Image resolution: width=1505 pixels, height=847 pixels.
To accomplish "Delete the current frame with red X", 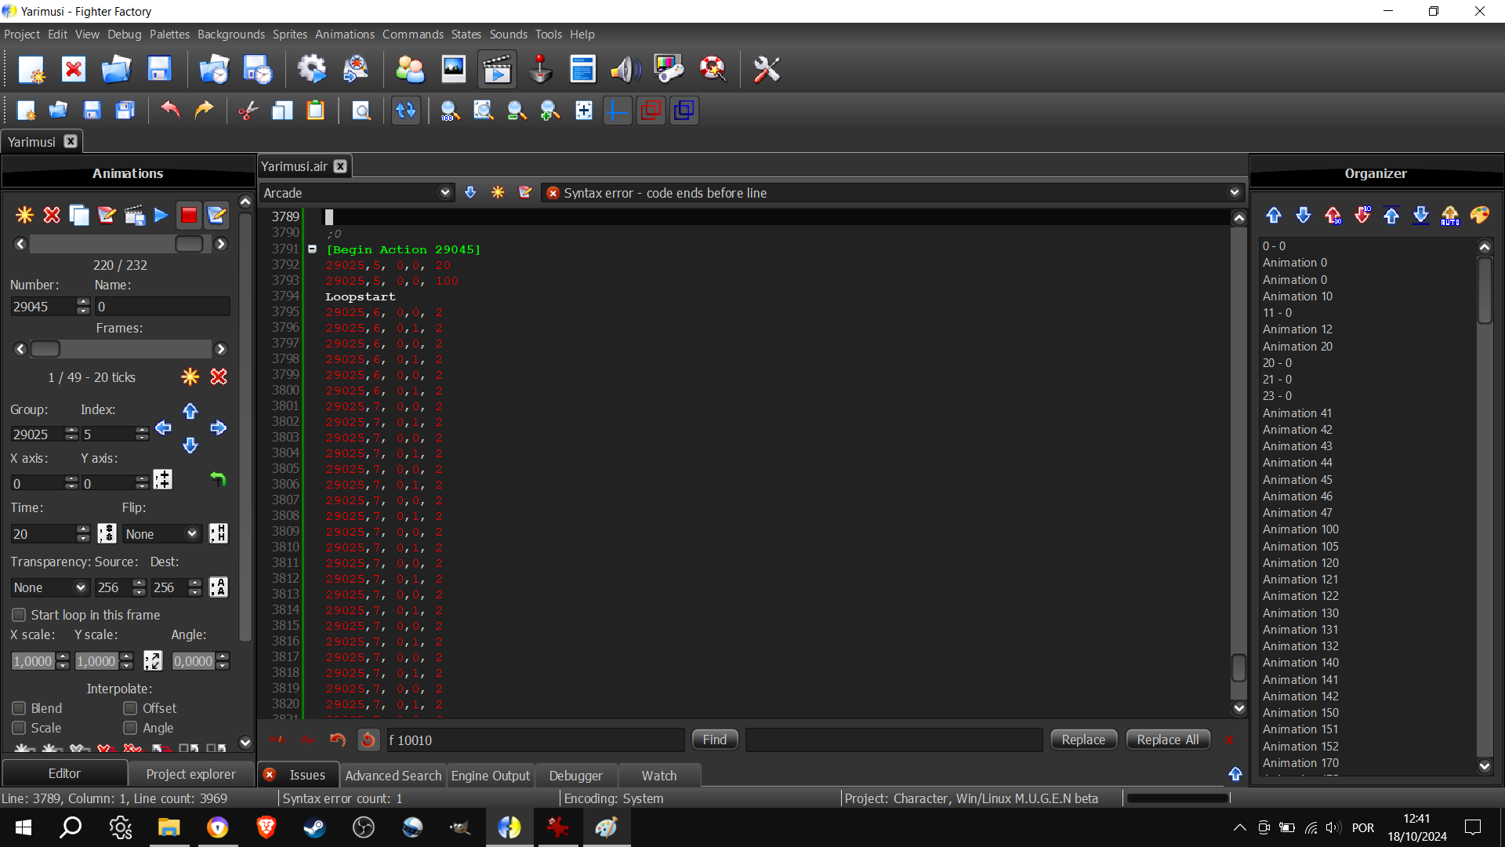I will [219, 377].
